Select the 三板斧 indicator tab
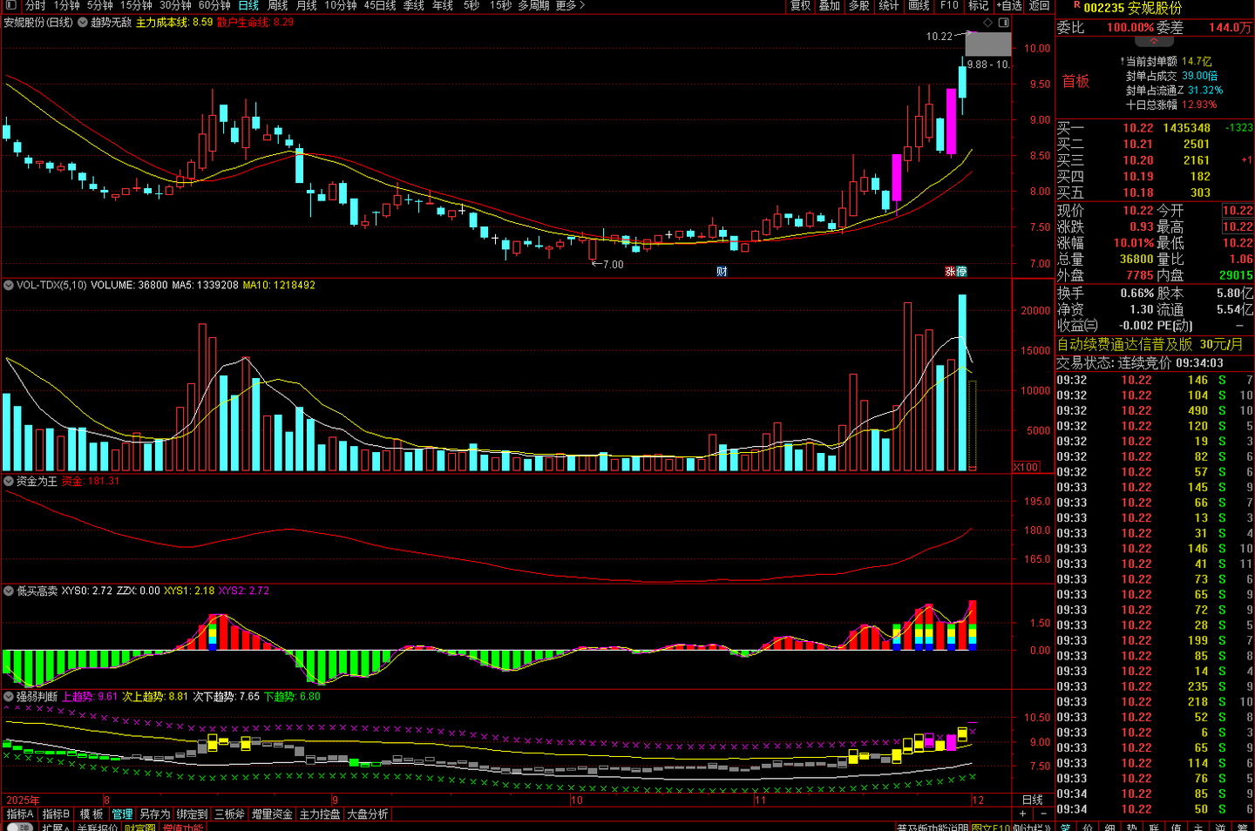 pyautogui.click(x=229, y=814)
